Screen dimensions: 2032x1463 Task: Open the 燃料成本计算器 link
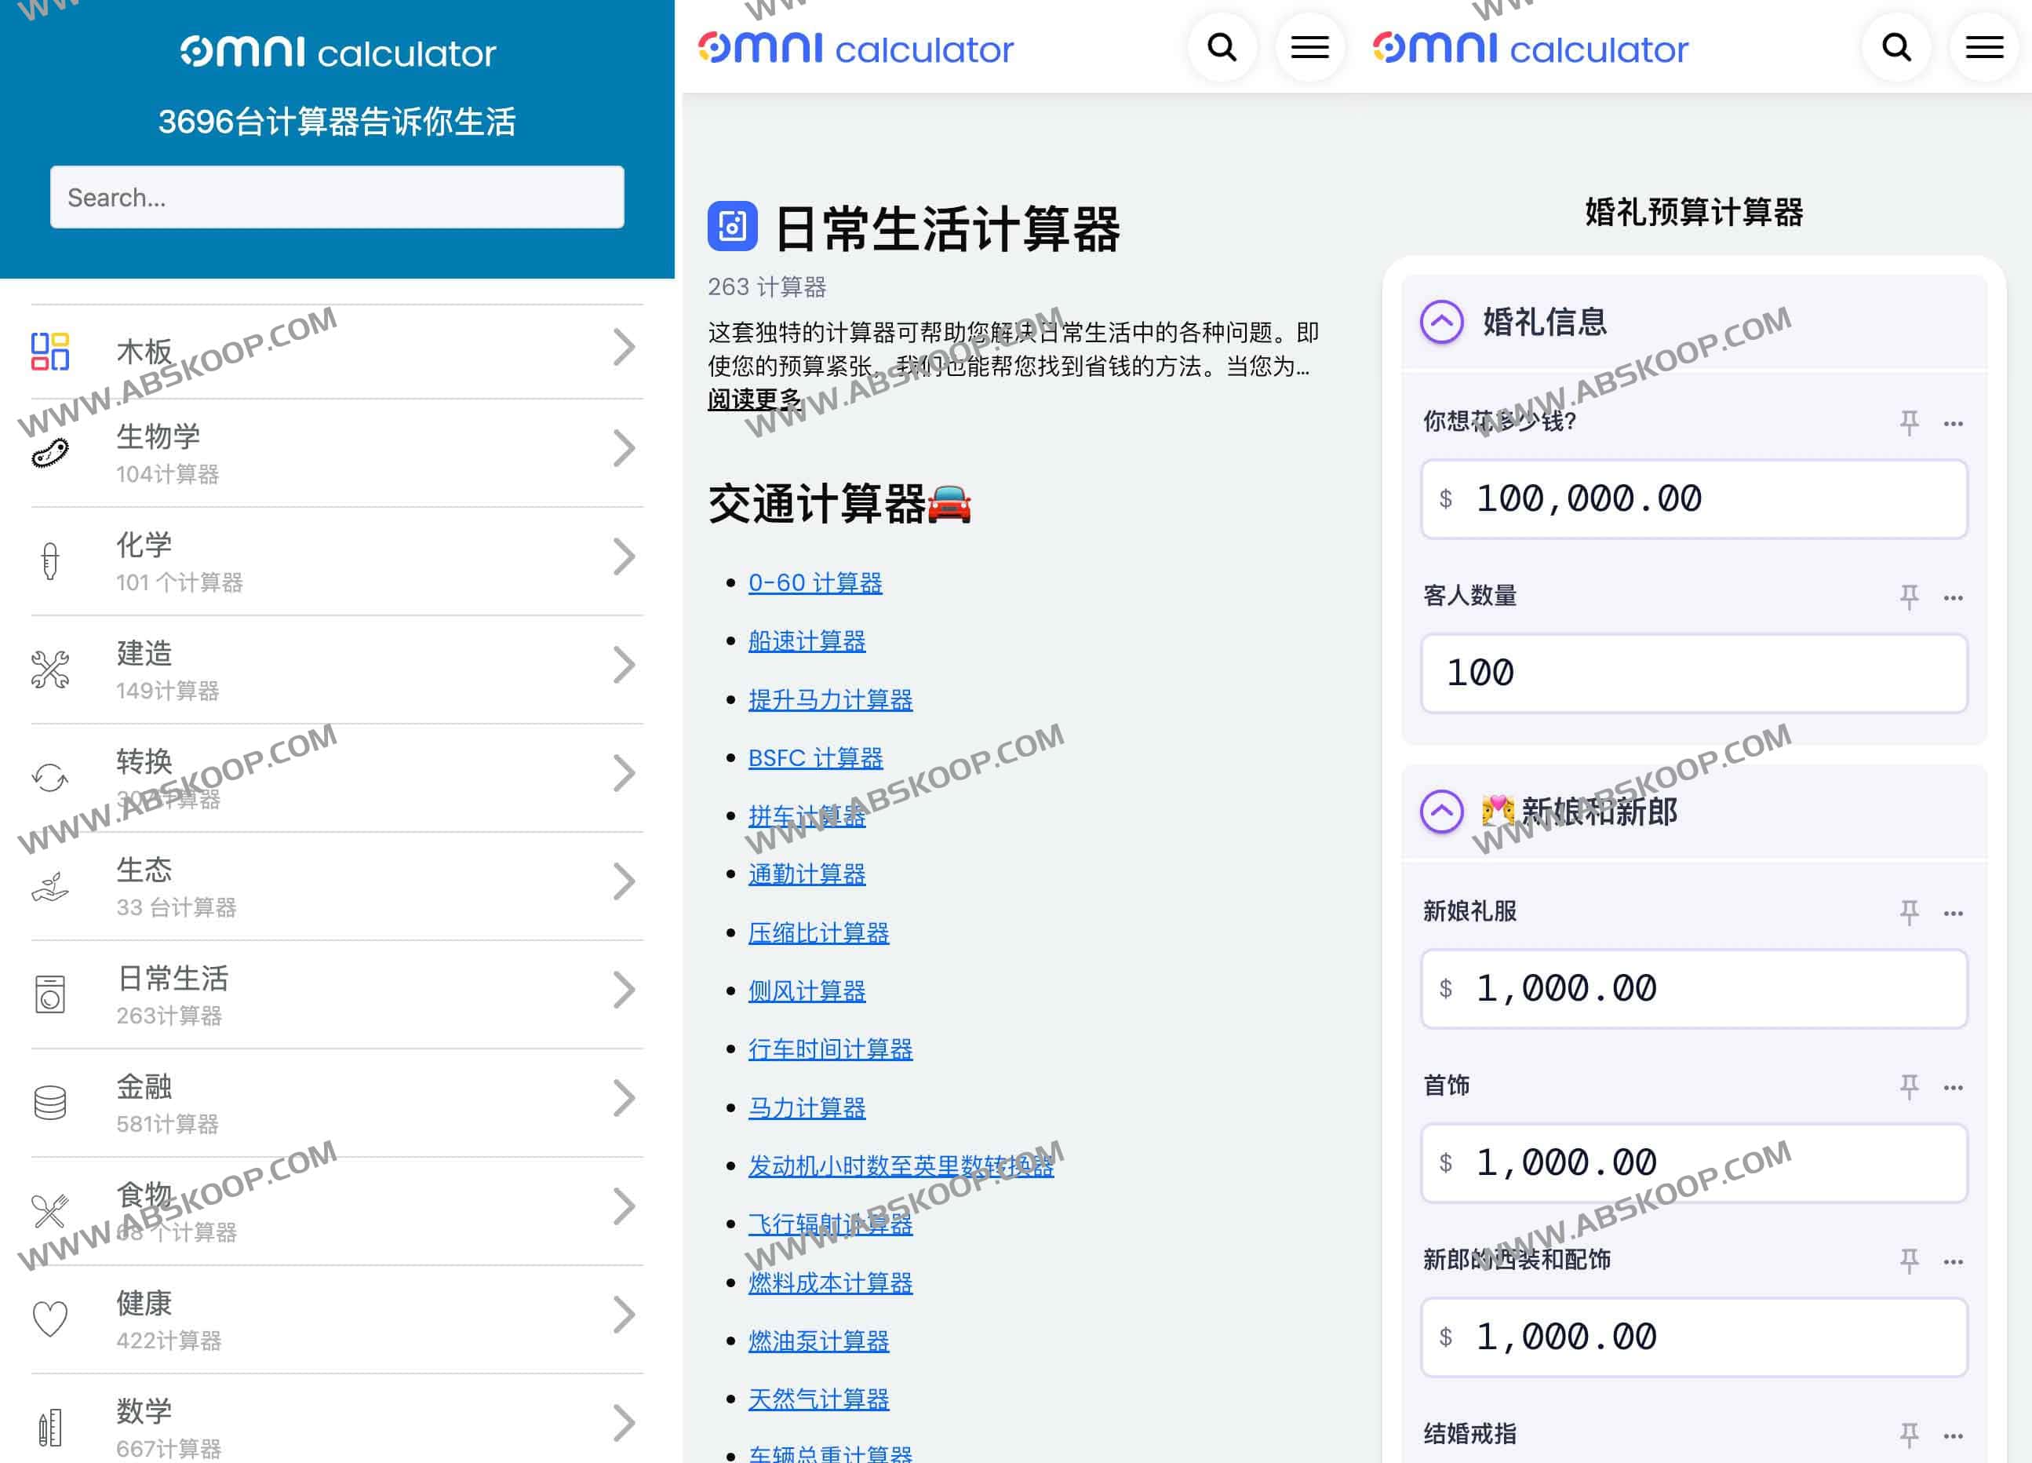829,1284
